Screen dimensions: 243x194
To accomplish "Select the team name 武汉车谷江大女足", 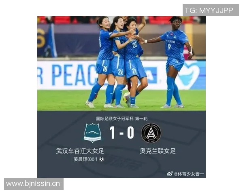I will pos(80,151).
